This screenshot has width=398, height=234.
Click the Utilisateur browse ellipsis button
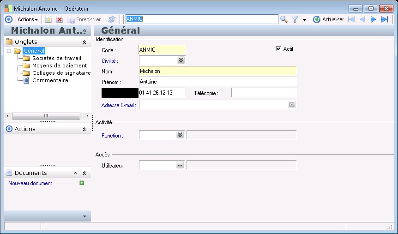[x=180, y=165]
